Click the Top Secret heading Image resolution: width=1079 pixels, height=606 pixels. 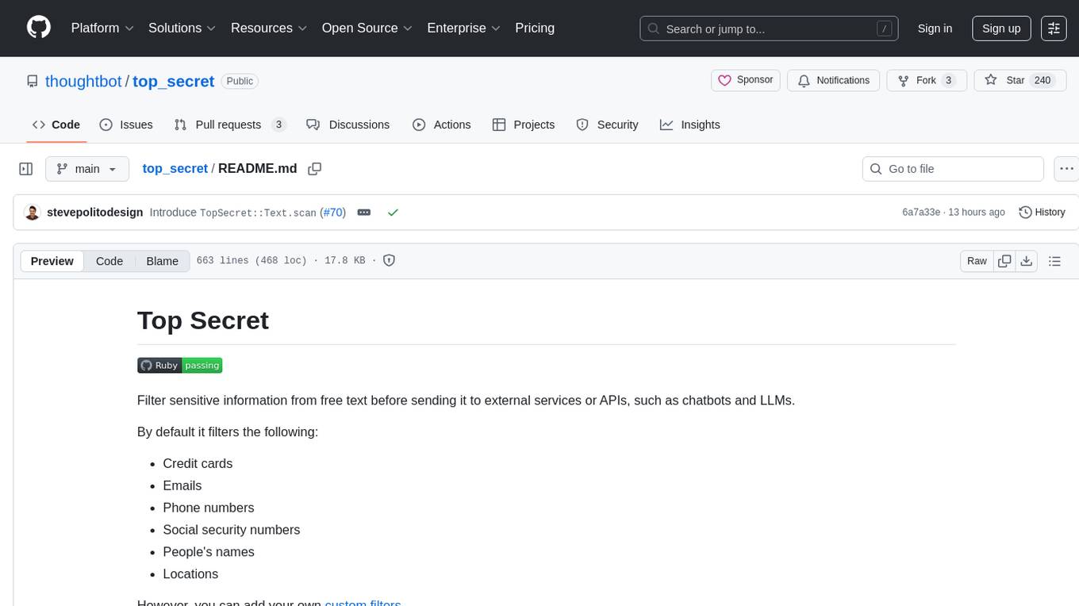click(x=203, y=320)
